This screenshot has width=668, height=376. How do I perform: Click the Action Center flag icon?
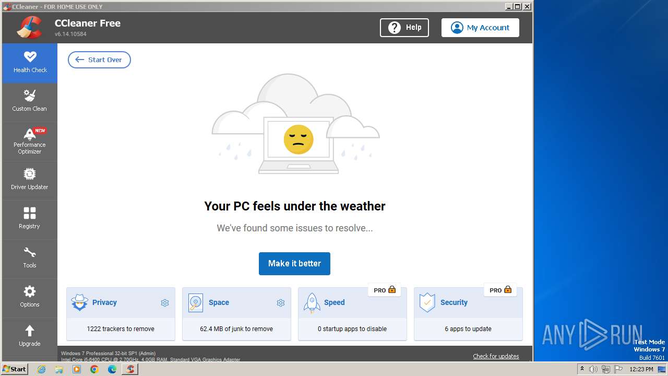coord(618,369)
